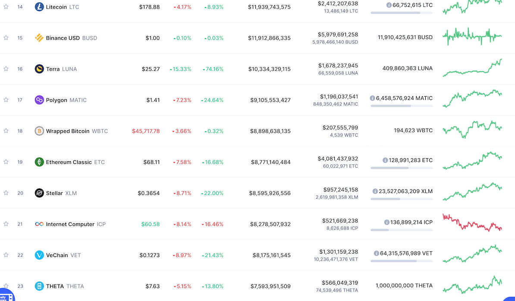Click the Stellar market cap value
The height and width of the screenshot is (301, 515).
click(x=270, y=193)
